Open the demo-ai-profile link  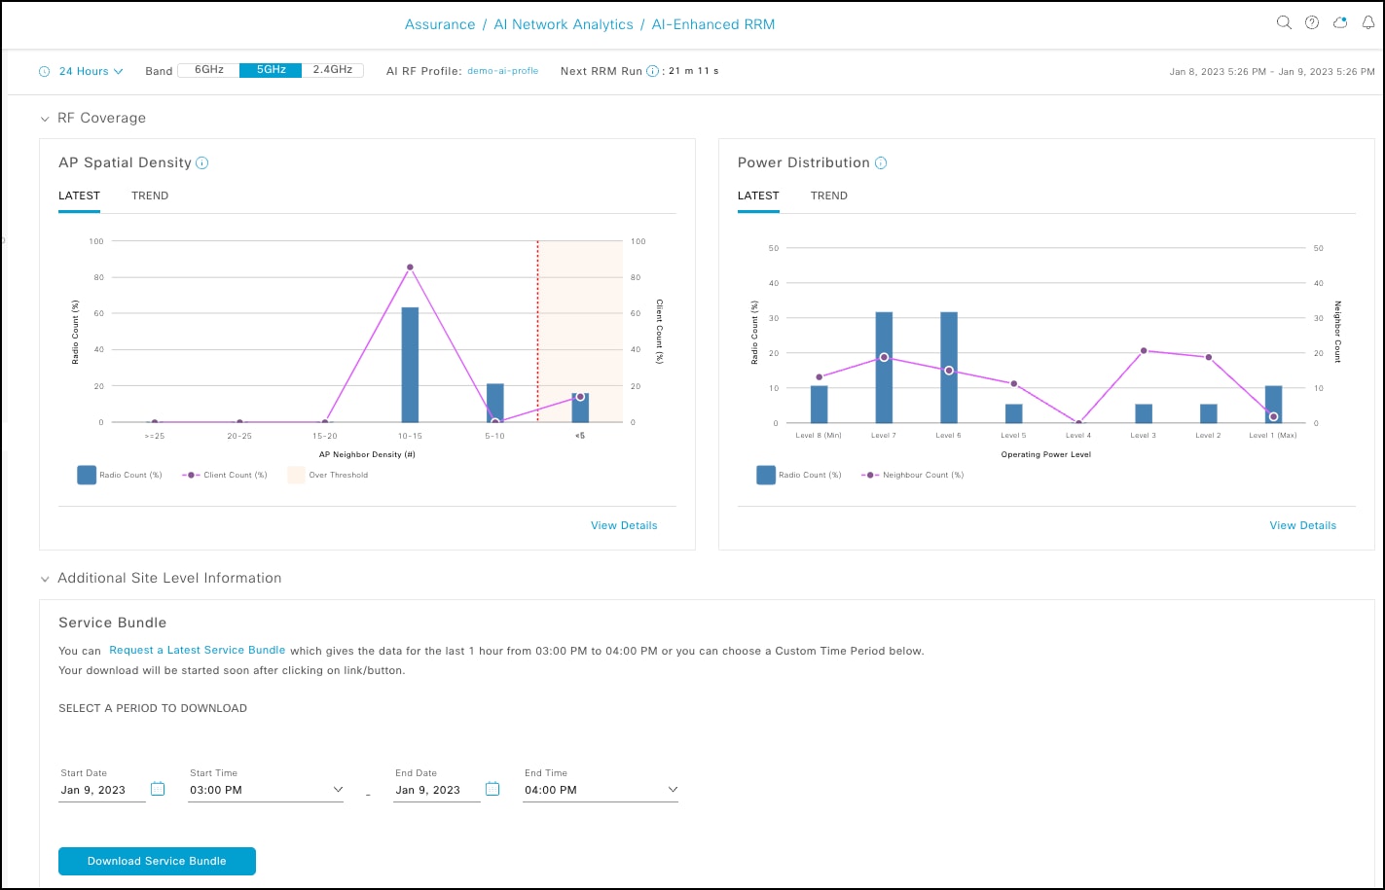(503, 71)
